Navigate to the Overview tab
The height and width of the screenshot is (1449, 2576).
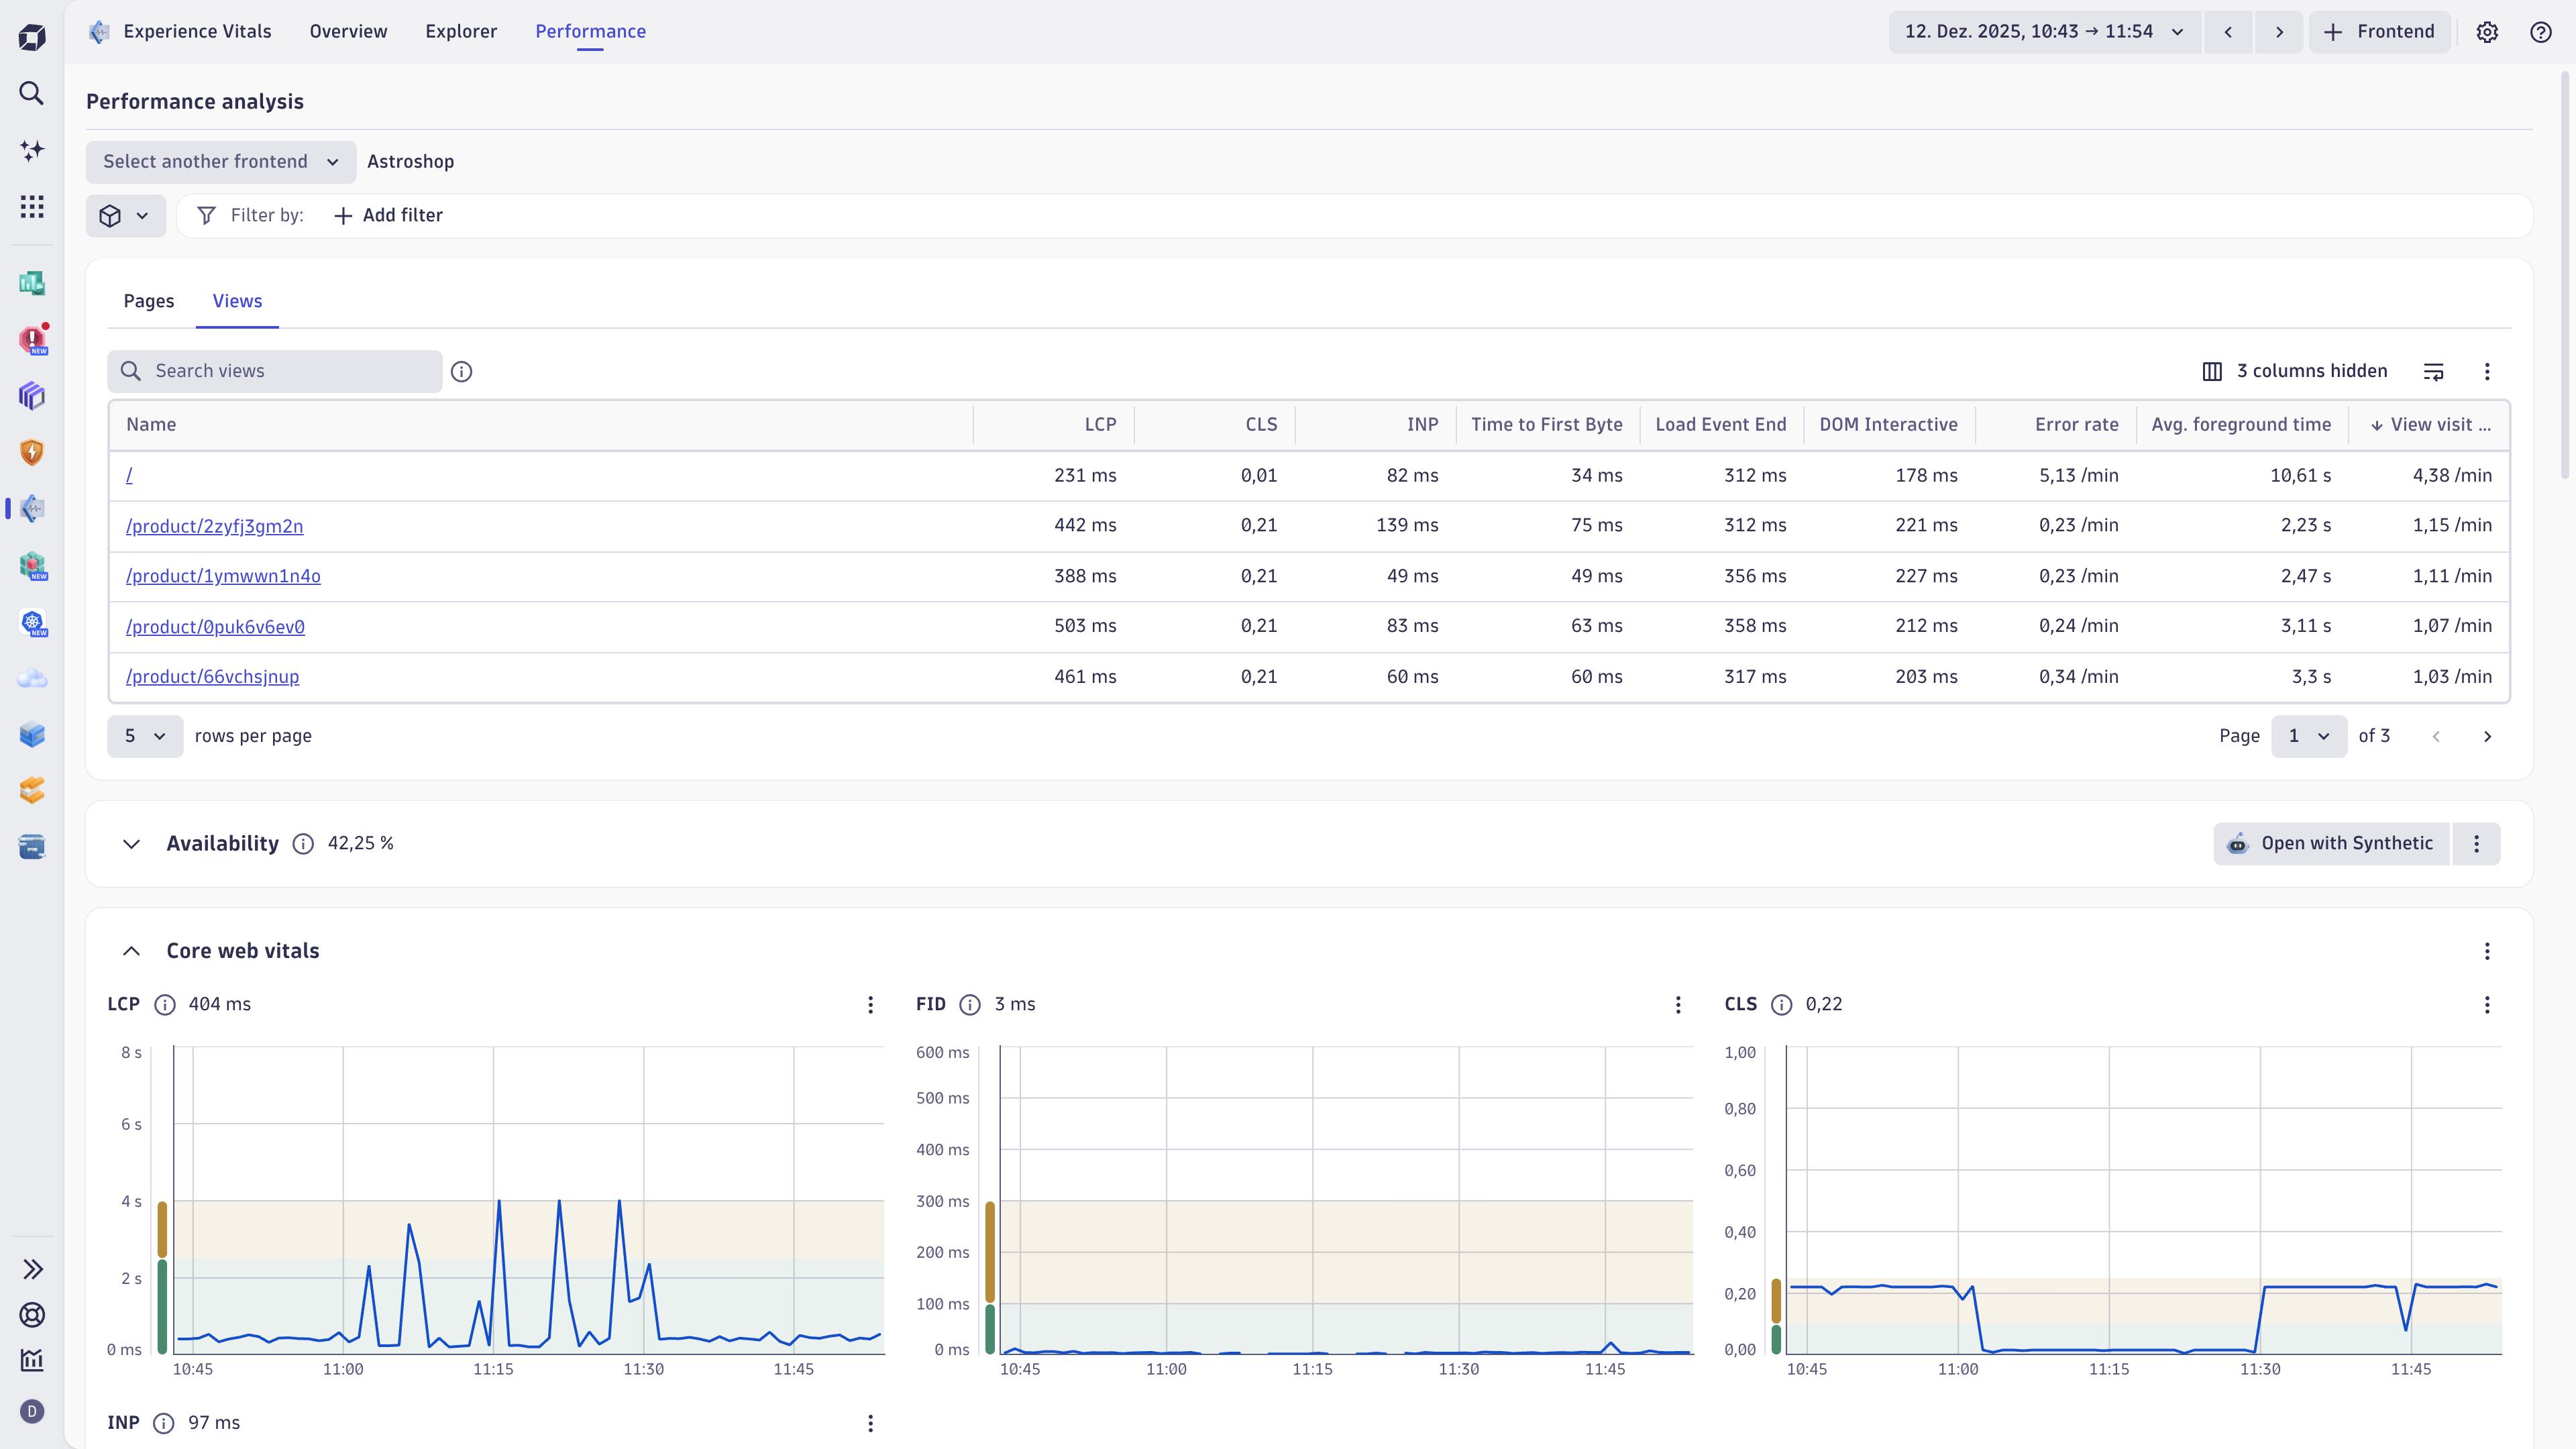click(x=347, y=31)
